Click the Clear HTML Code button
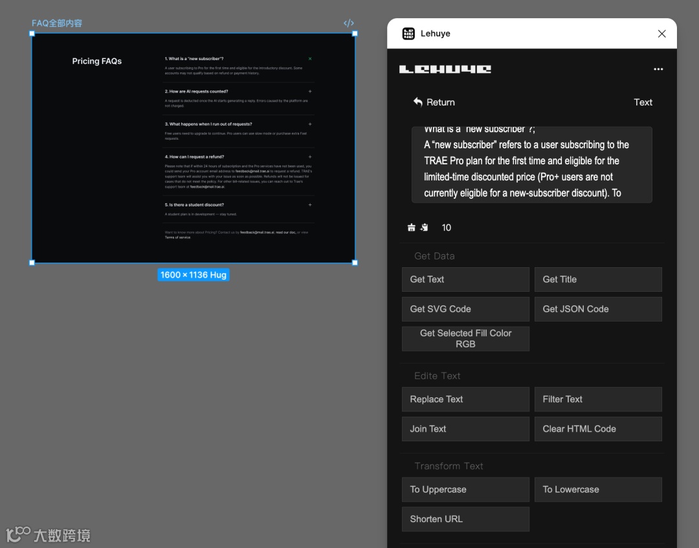 (598, 429)
